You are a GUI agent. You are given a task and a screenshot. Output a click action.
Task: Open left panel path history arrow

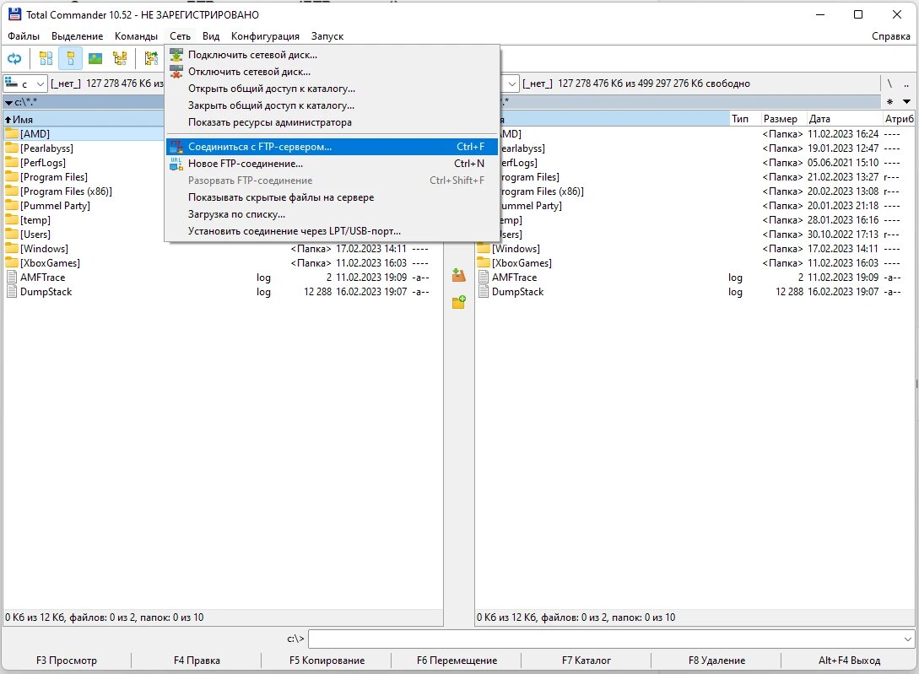pos(8,102)
